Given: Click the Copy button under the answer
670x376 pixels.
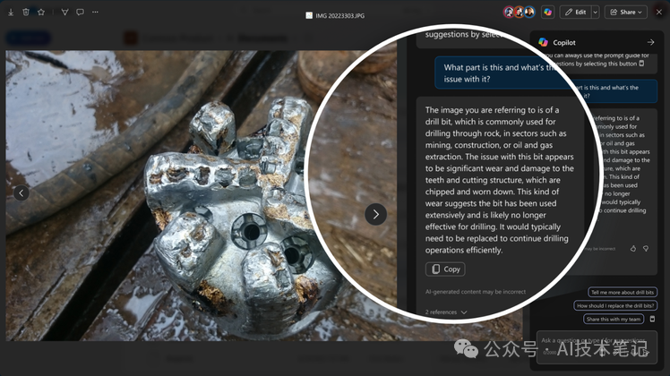Looking at the screenshot, I should (445, 269).
